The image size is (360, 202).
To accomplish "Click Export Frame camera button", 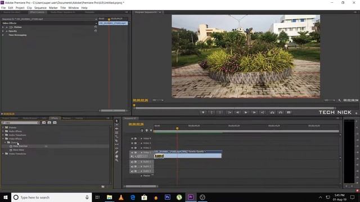I will (289, 112).
